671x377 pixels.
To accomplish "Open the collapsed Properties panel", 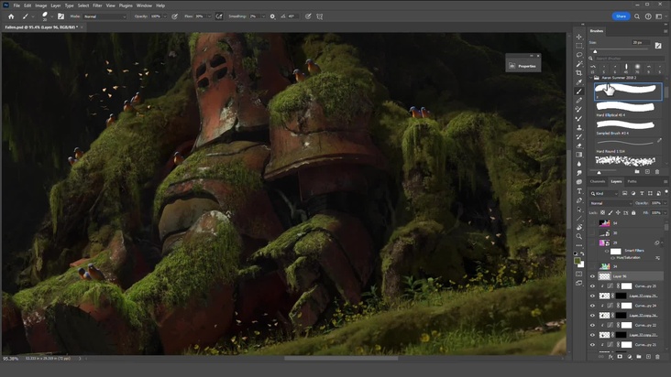I will [522, 66].
